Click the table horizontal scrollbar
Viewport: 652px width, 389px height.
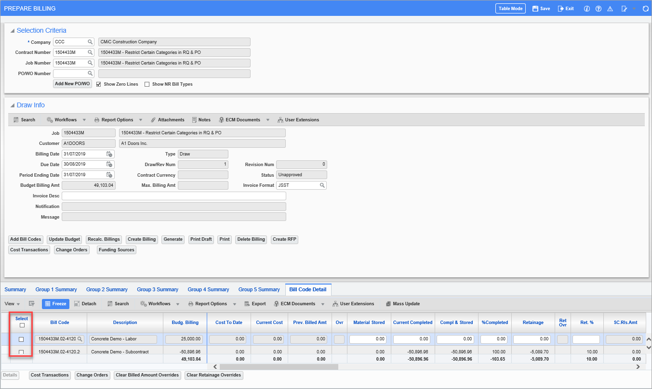point(279,367)
